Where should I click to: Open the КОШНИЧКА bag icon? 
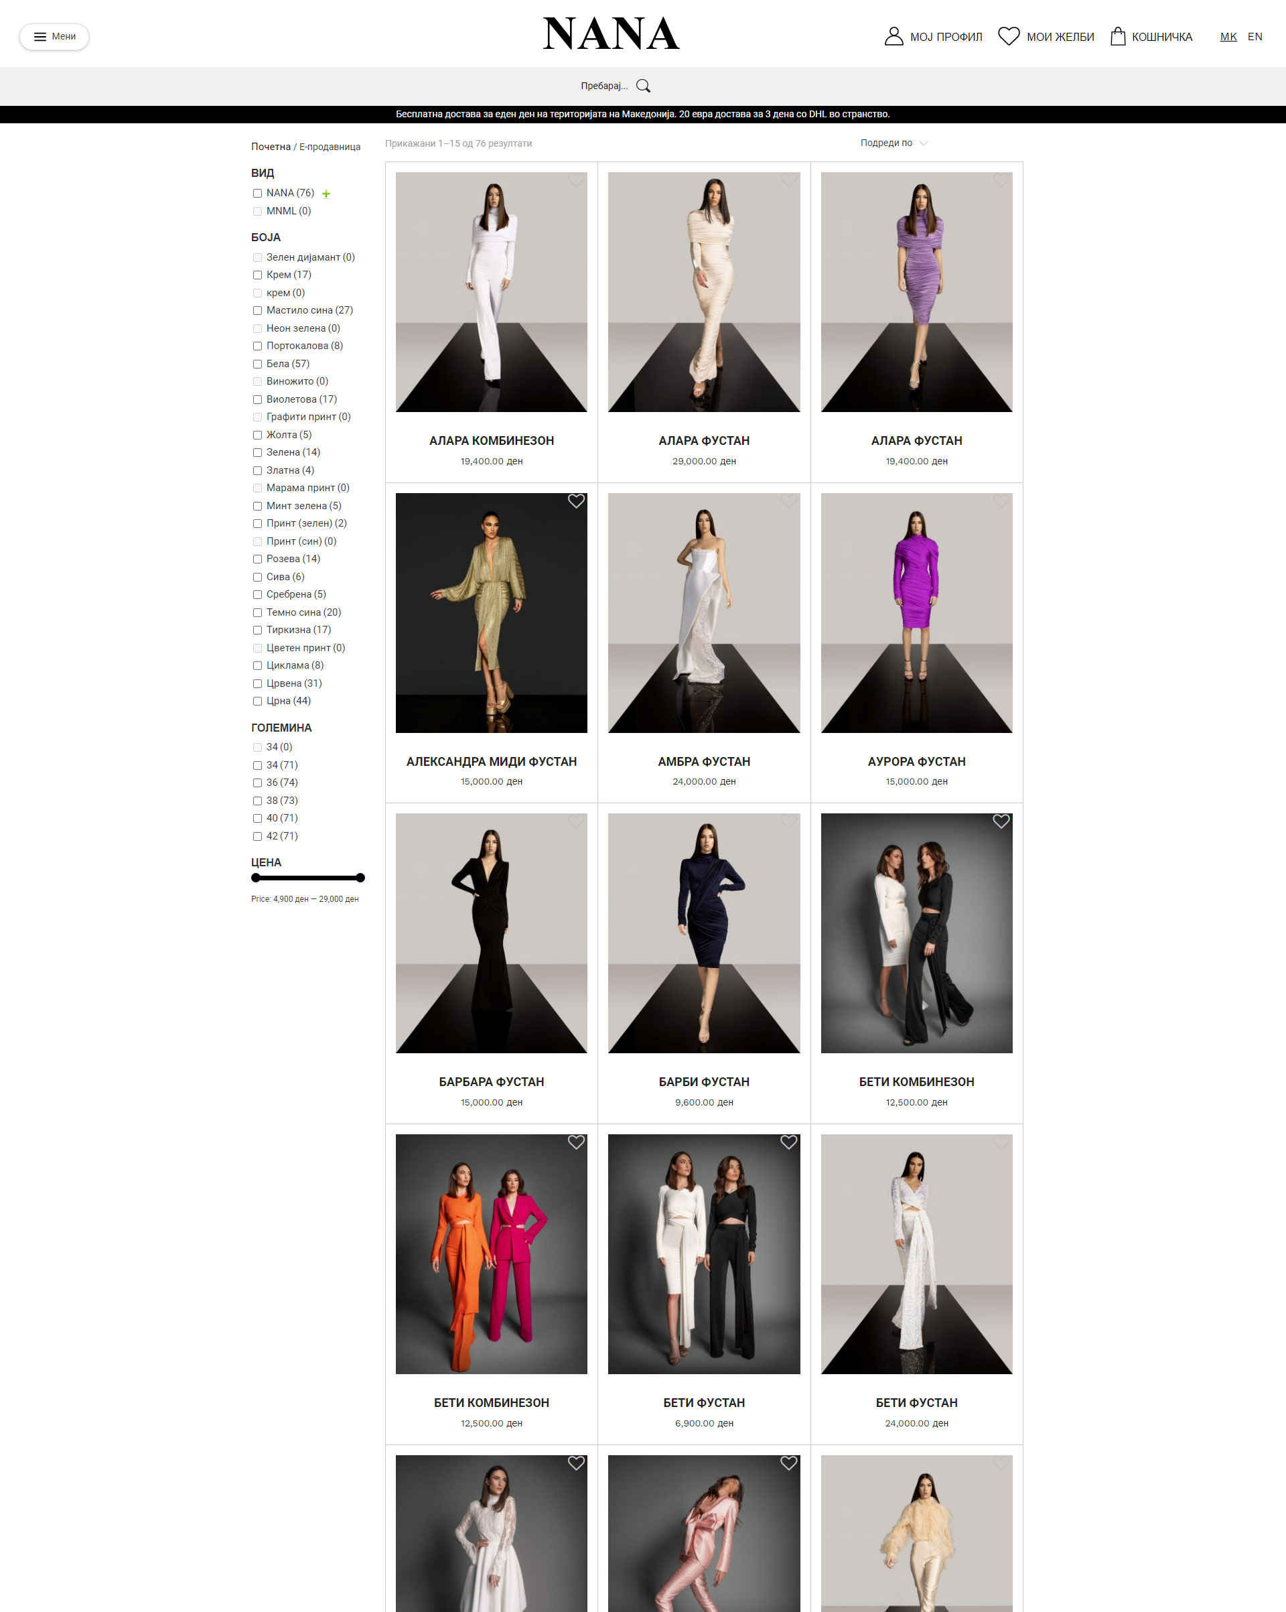1118,36
